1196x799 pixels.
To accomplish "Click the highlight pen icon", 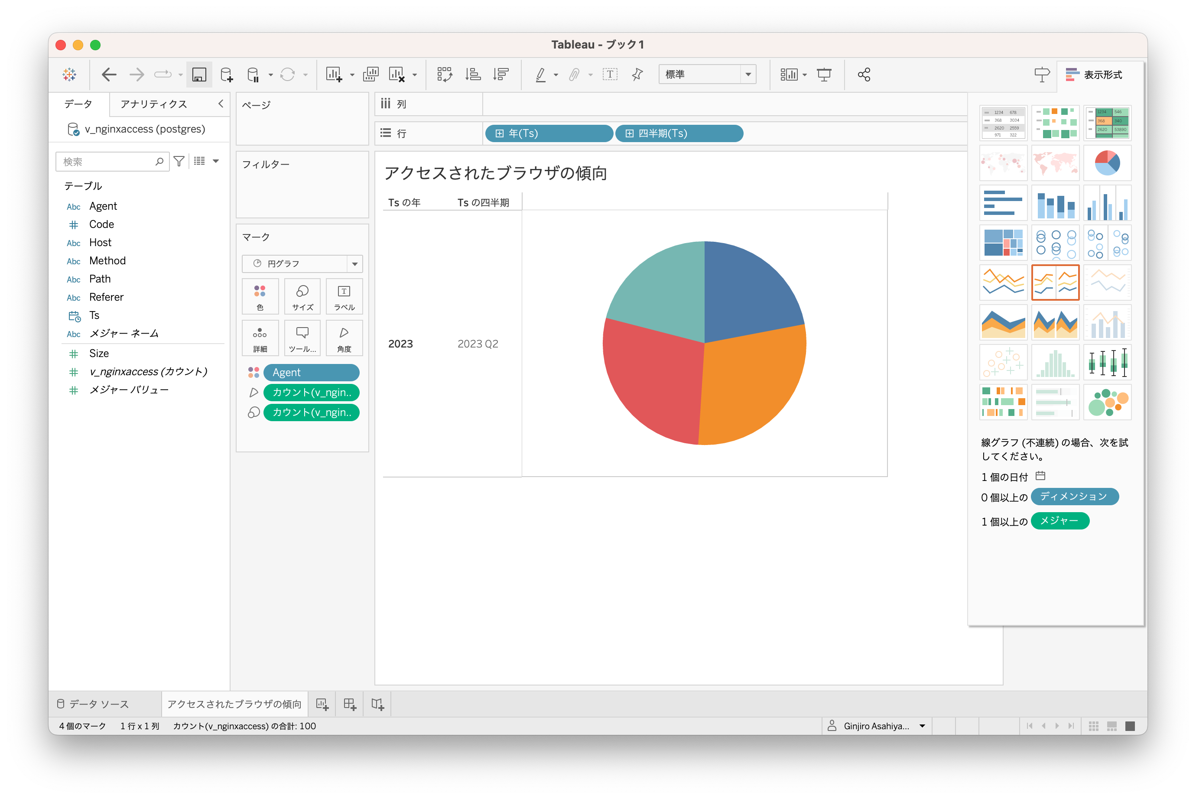I will pyautogui.click(x=540, y=75).
